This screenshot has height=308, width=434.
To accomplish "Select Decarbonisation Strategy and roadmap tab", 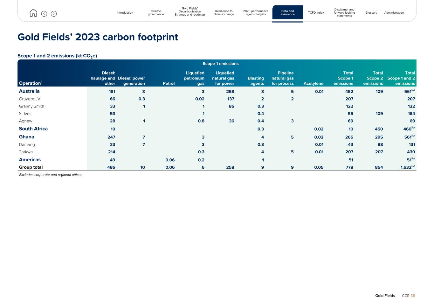I will [190, 11].
